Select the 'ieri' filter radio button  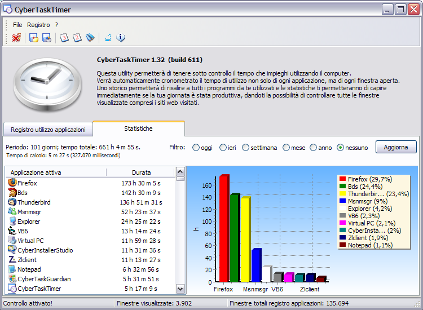pos(223,148)
